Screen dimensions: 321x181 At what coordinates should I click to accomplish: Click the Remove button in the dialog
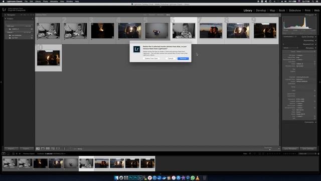183,58
